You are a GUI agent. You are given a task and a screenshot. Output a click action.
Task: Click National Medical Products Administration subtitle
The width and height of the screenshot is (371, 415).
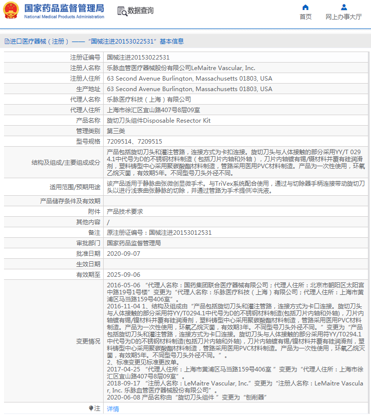[x=64, y=17]
